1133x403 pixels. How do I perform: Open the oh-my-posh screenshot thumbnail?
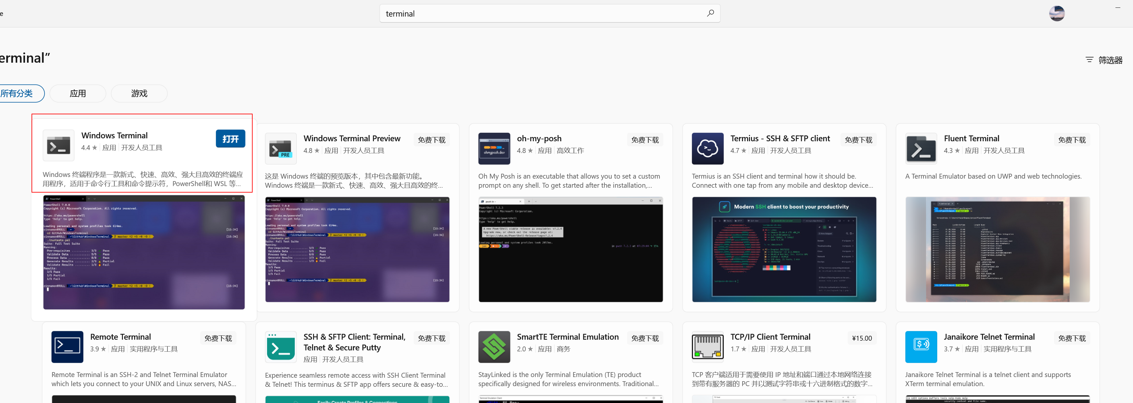click(571, 249)
